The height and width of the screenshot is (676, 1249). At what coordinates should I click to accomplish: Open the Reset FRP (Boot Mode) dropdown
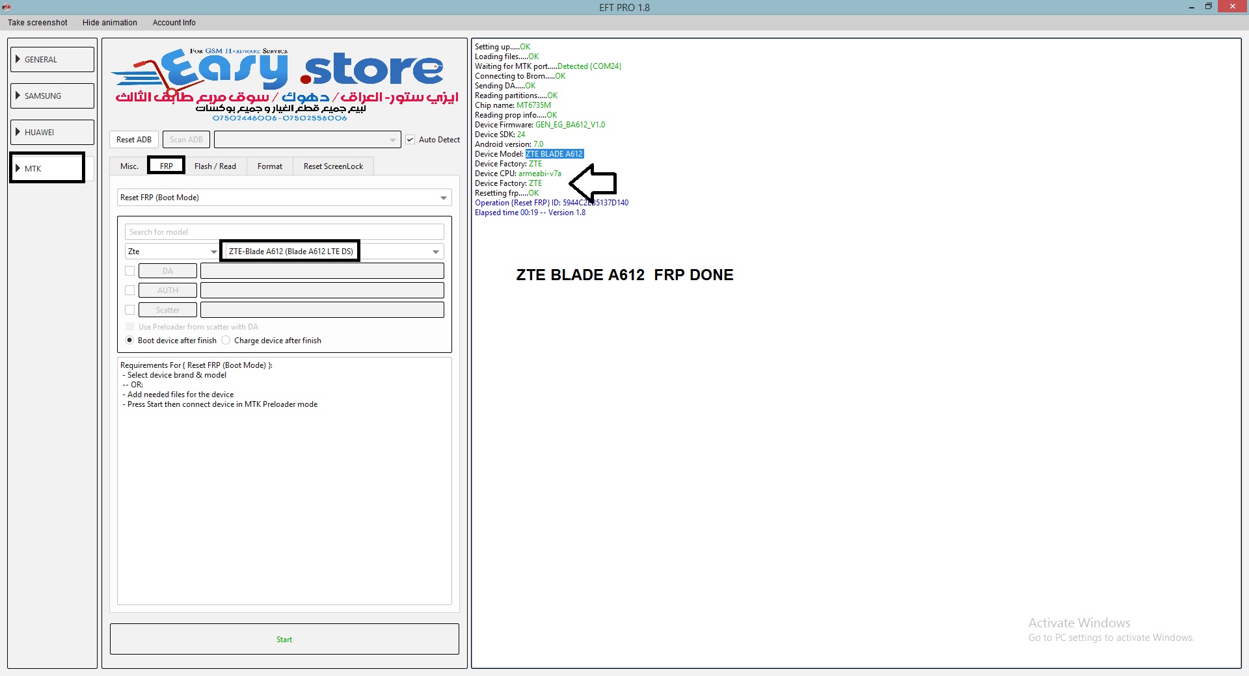pos(284,198)
